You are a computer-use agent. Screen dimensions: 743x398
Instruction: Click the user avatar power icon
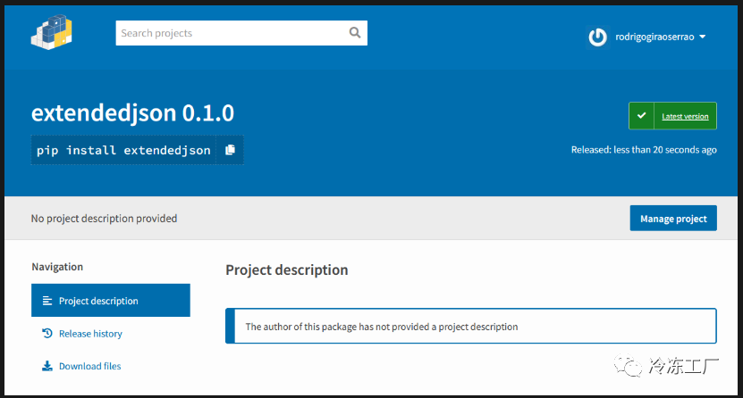(597, 37)
